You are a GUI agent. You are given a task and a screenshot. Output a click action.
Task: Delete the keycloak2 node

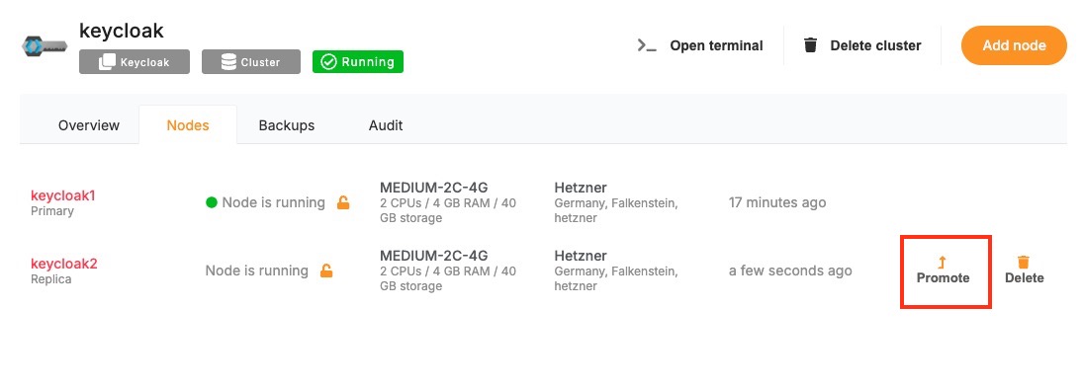pyautogui.click(x=1025, y=270)
